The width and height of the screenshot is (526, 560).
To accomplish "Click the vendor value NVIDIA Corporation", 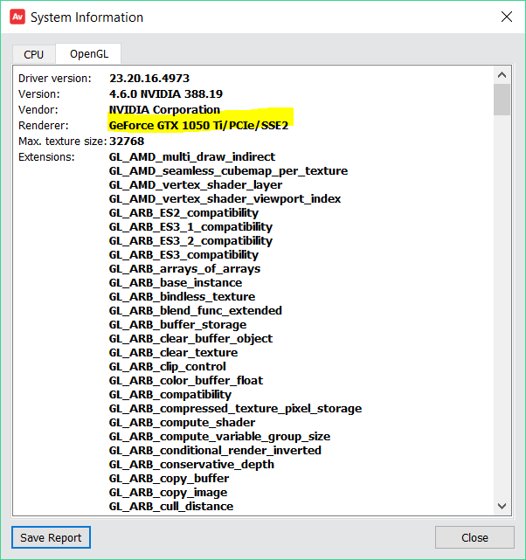I will pyautogui.click(x=164, y=110).
